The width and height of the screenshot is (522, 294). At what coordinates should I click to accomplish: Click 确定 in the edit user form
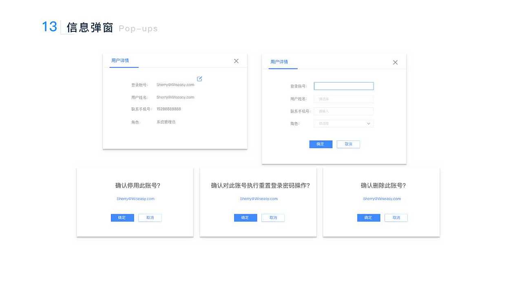[321, 144]
